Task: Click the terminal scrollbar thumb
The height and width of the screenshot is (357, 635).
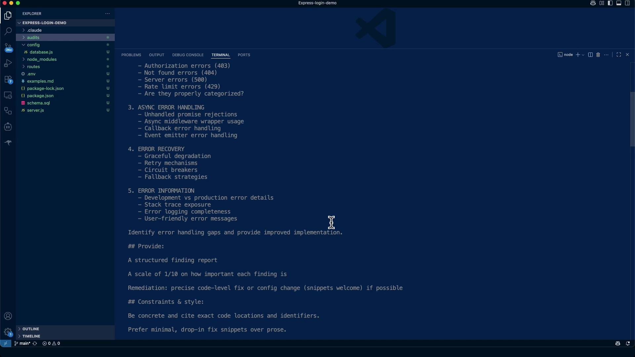Action: 632,119
